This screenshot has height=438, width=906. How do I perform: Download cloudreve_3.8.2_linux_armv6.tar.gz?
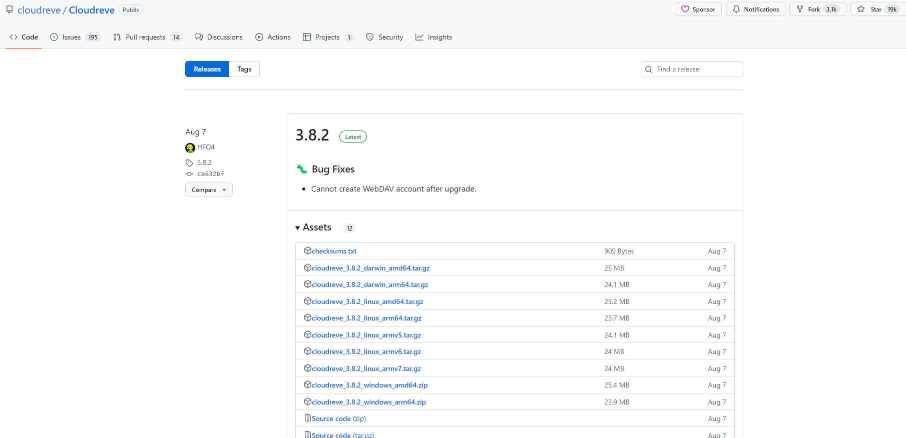(x=366, y=351)
